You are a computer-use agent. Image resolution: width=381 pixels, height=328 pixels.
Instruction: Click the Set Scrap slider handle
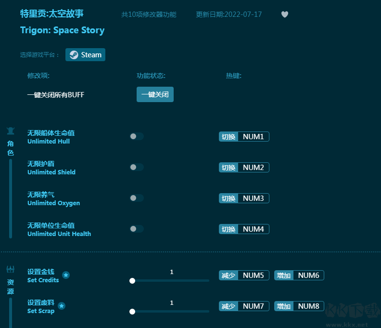[132, 312]
